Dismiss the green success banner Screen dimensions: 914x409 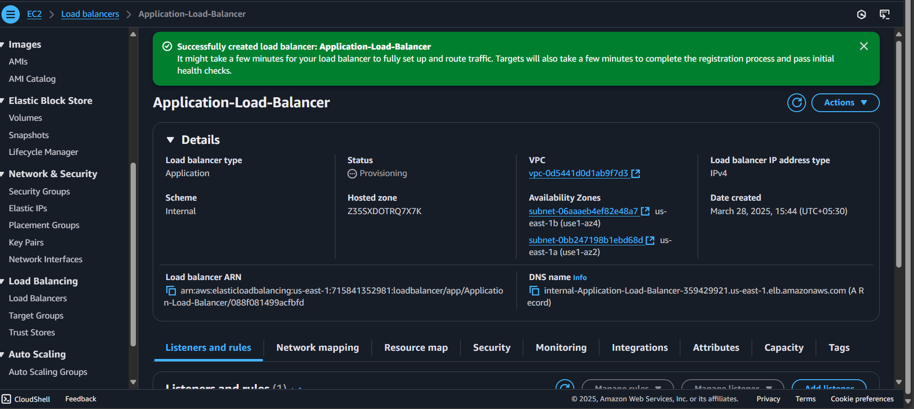point(864,46)
